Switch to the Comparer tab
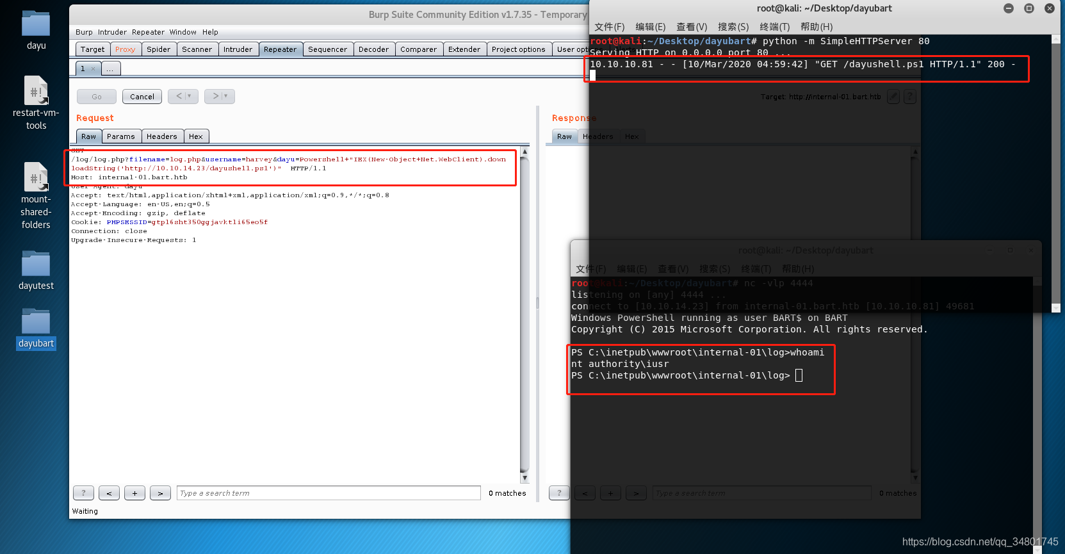Screen dimensions: 1065x554 pos(419,49)
